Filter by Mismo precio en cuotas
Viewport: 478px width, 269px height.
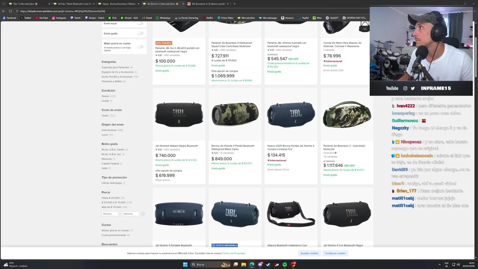pyautogui.click(x=115, y=231)
